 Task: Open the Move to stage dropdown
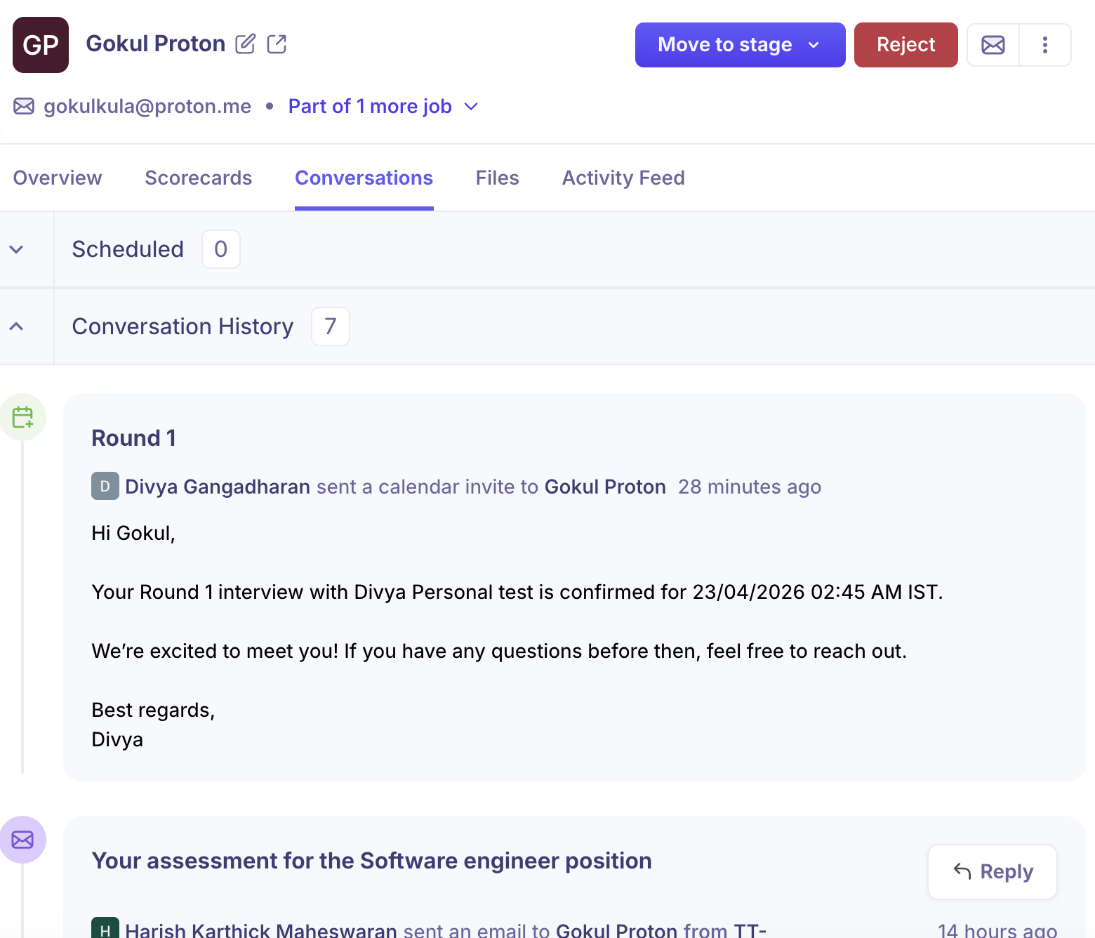pos(739,45)
